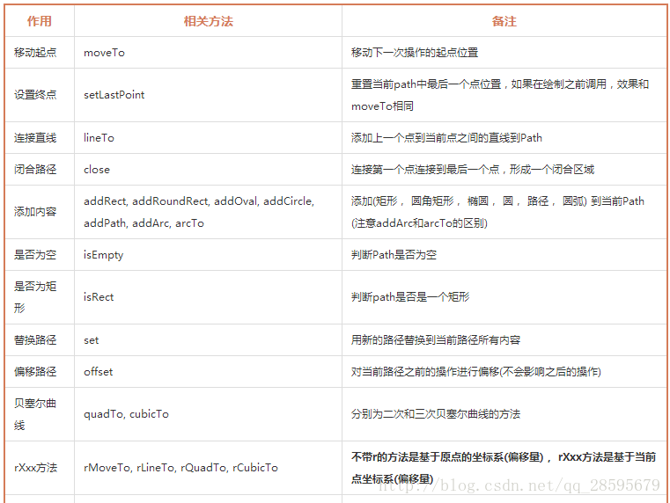Click the rMoveTo, rLineTo, rQuadTo, rCubicTo text
Image resolution: width=670 pixels, height=503 pixels.
180,468
